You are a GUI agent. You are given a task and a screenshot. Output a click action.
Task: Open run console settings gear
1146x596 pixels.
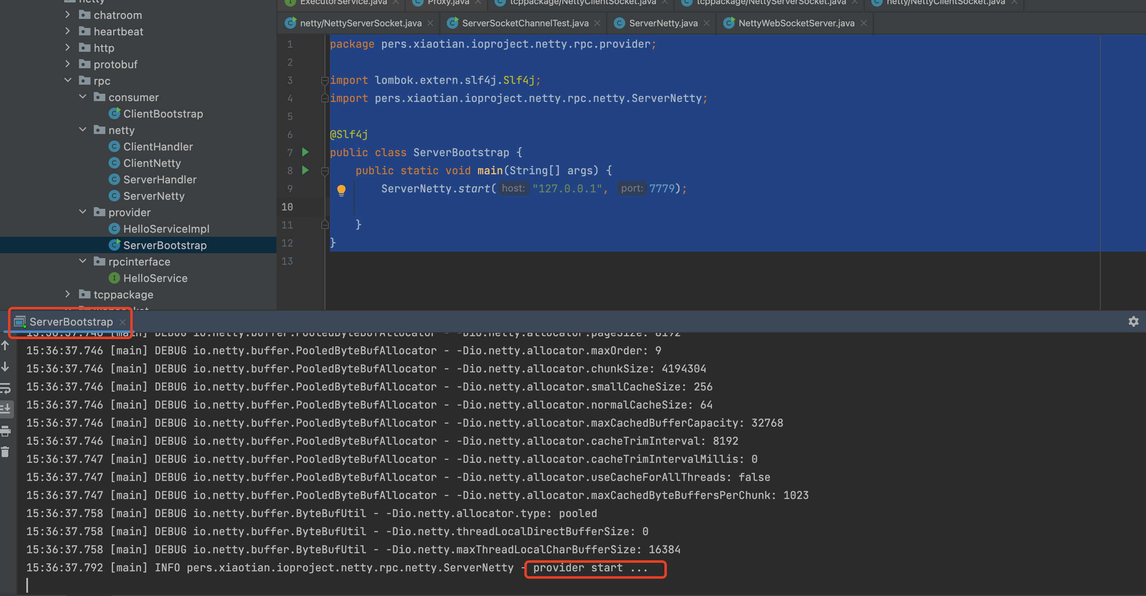(1133, 321)
